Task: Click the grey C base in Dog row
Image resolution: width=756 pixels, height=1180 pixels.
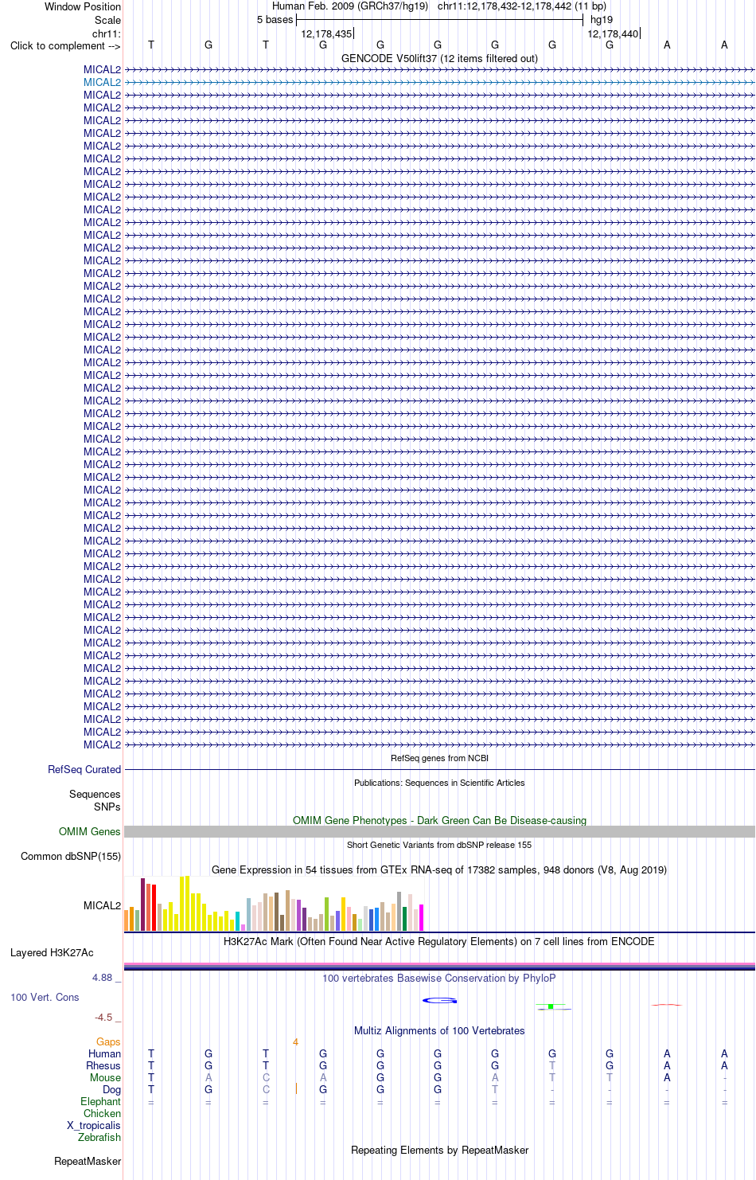Action: coord(266,1089)
